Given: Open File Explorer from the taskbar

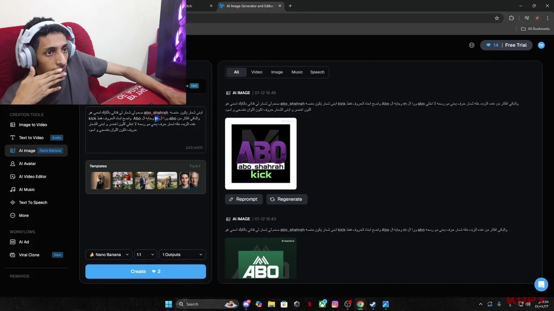Looking at the screenshot, I should [271, 304].
